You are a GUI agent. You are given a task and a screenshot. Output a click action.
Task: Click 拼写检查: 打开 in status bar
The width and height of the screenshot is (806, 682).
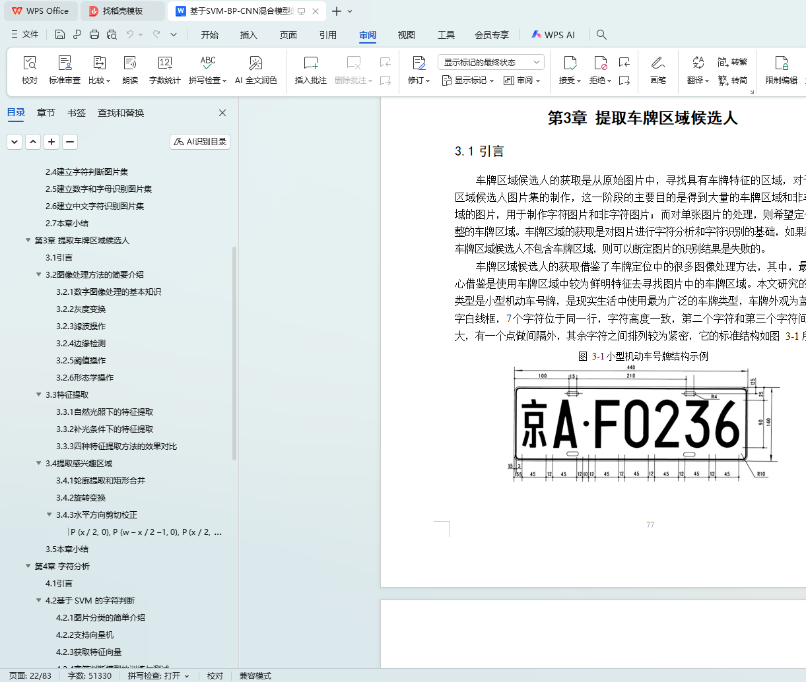tap(158, 676)
